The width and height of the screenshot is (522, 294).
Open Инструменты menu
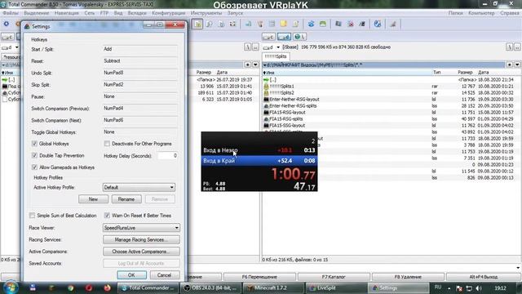(x=206, y=13)
